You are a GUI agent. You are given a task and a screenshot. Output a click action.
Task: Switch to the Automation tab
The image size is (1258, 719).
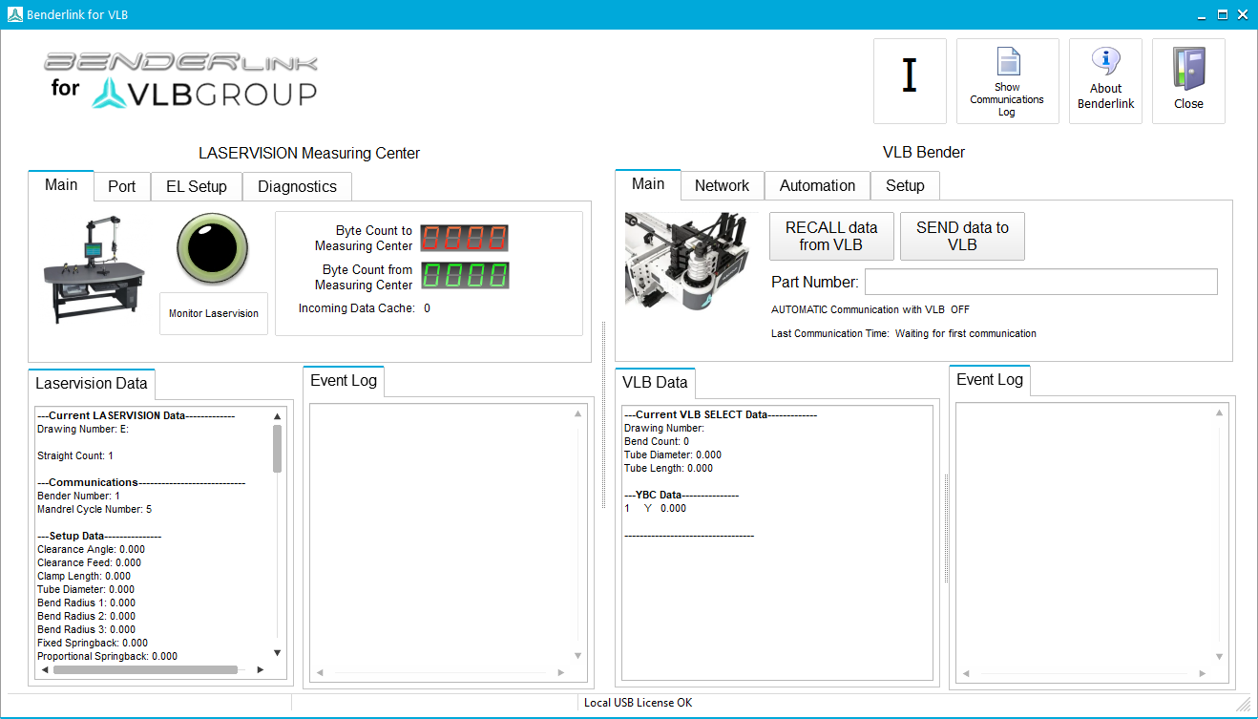point(817,185)
